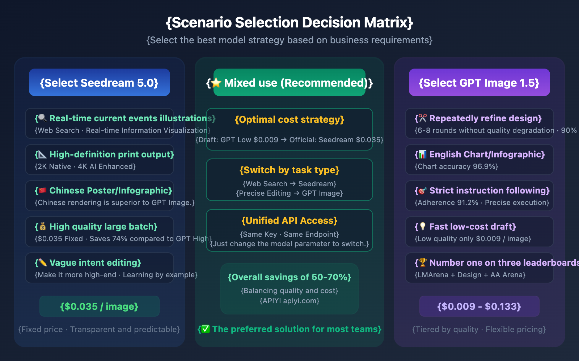
Task: Click the star icon on Mixed use header
Action: tap(216, 83)
